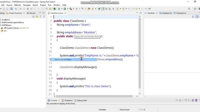Open the Navigate menu
The height and width of the screenshot is (112, 200).
click(x=27, y=5)
